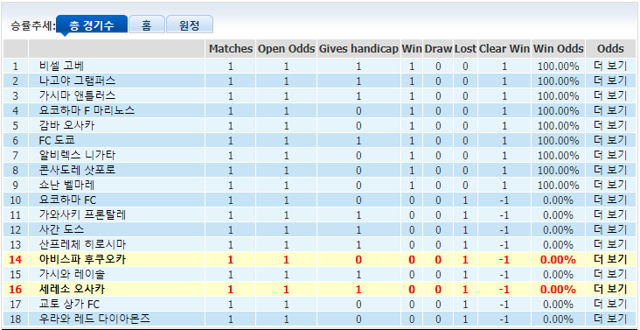Open 더 보기 for 콘사도레 삿포로

pyautogui.click(x=610, y=171)
